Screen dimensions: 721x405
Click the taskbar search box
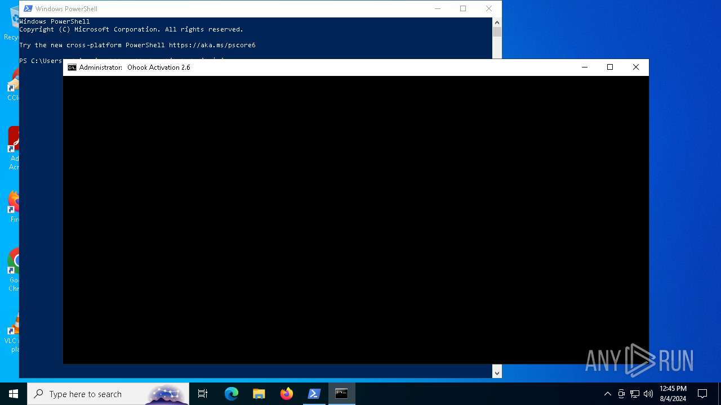108,394
